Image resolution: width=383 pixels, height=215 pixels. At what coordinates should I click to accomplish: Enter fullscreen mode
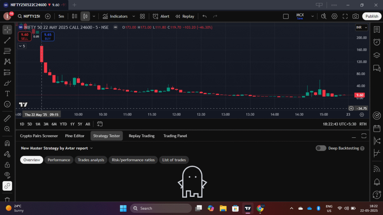345,16
